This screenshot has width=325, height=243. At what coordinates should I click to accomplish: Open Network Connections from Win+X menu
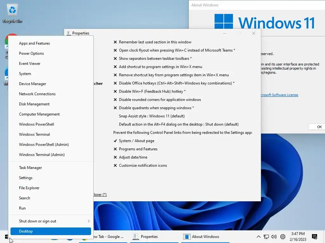51,94
